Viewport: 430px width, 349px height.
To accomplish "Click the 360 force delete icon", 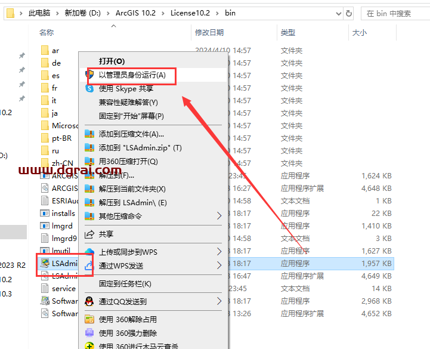I will [x=89, y=333].
